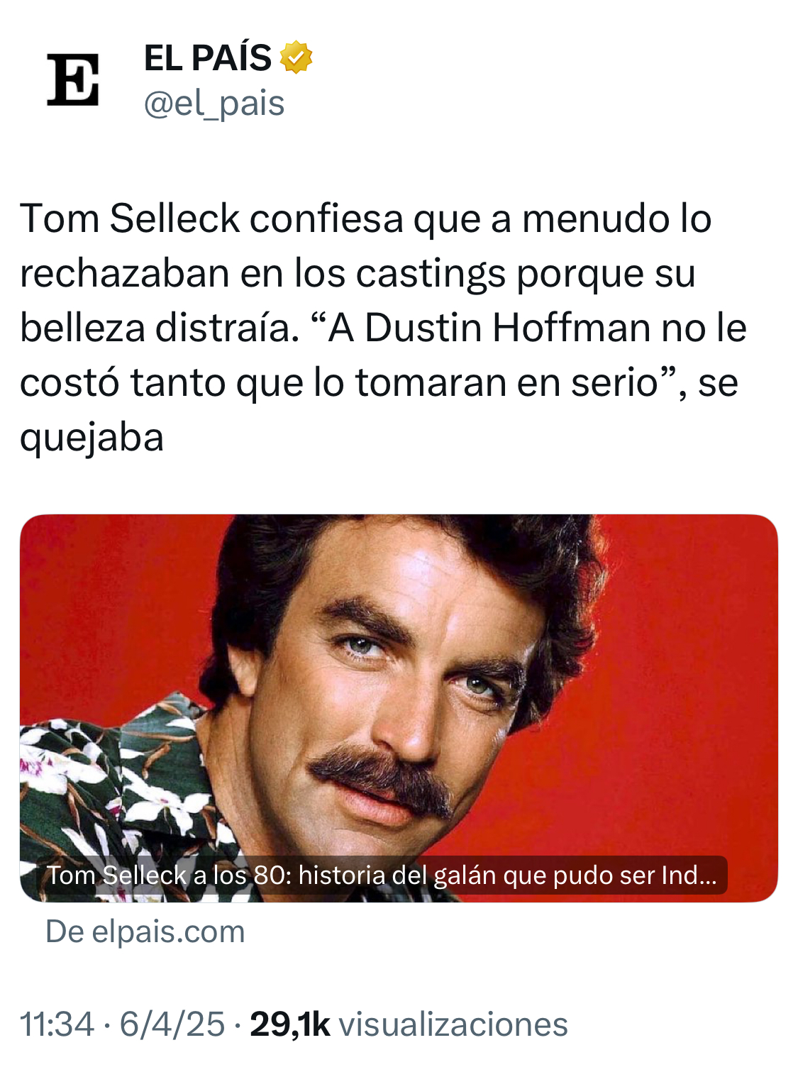Image resolution: width=798 pixels, height=1067 pixels.
Task: Select the tweet text about Tom Selleck
Action: [383, 327]
